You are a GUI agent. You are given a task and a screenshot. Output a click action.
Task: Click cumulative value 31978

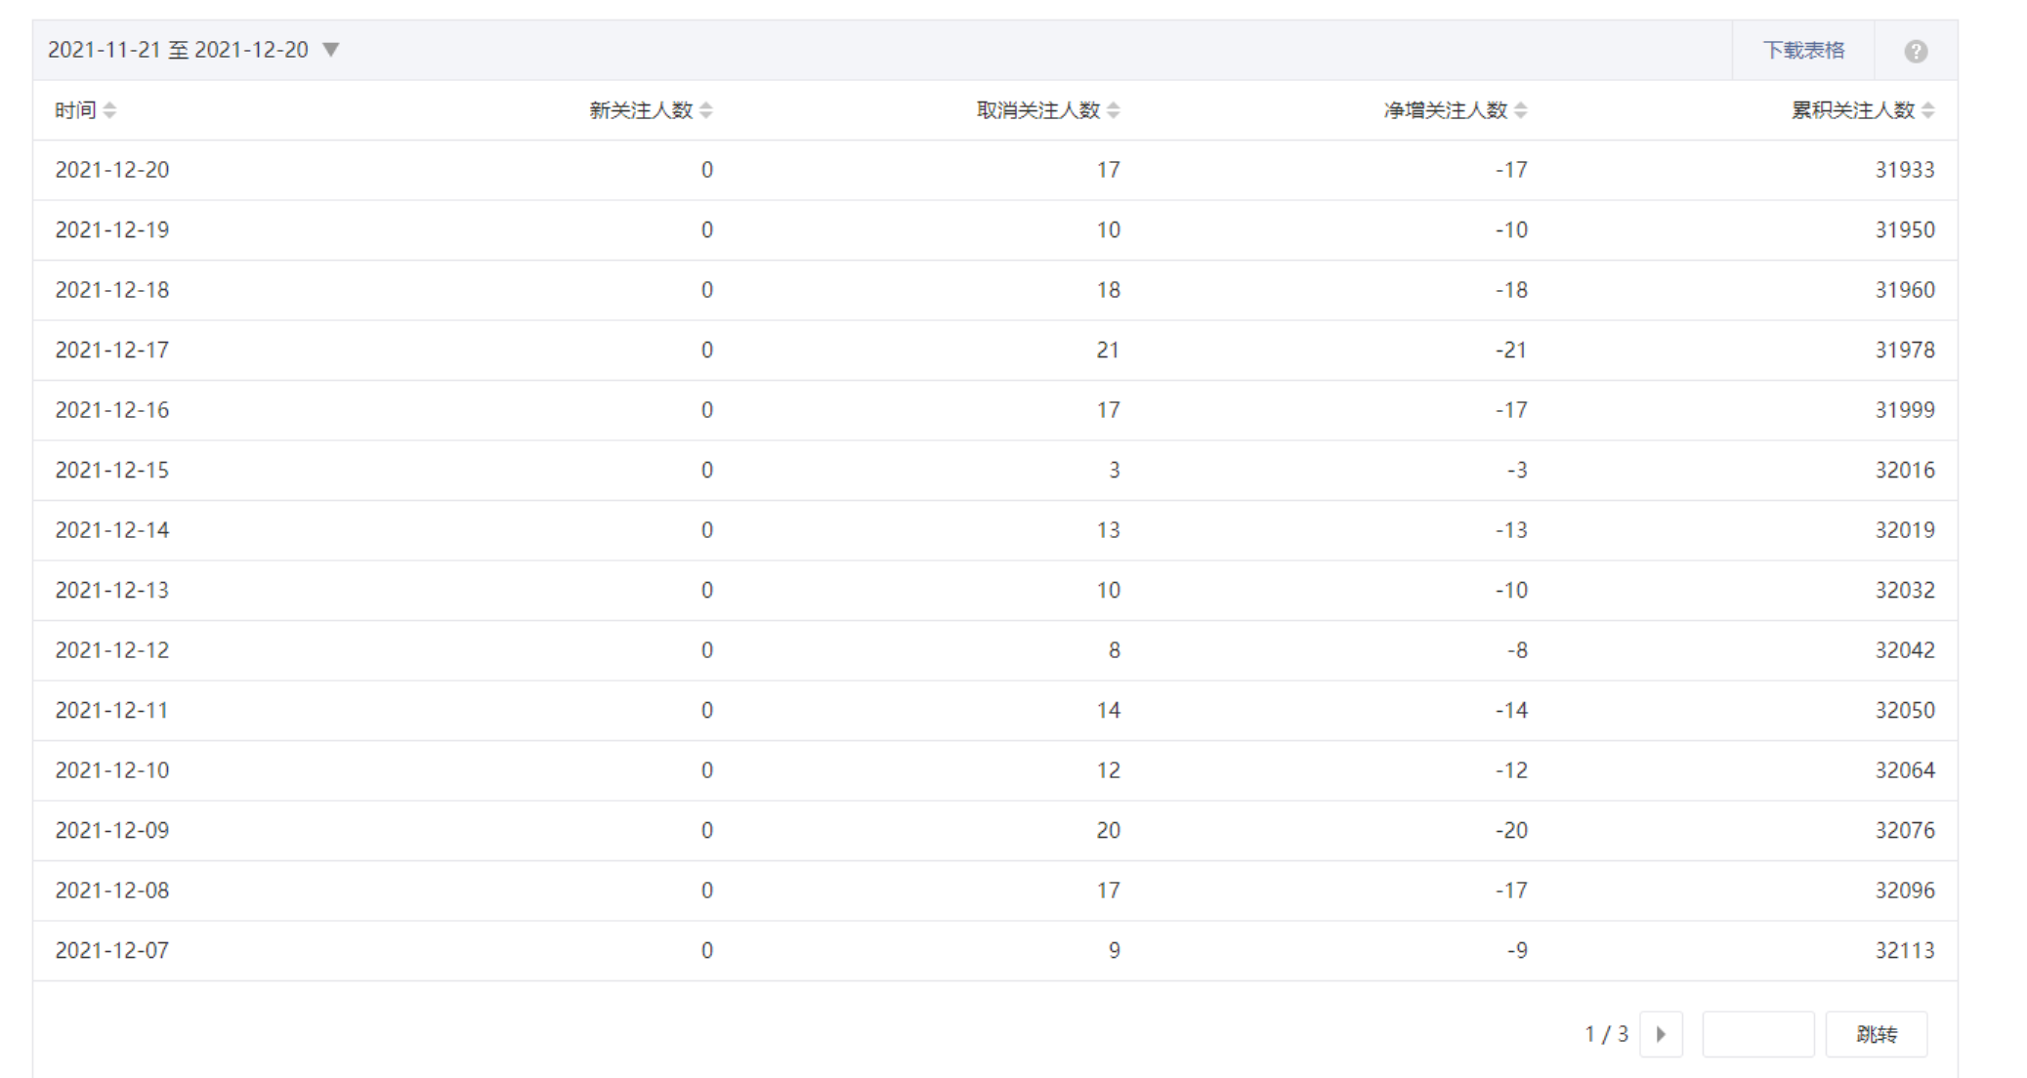(x=1905, y=351)
